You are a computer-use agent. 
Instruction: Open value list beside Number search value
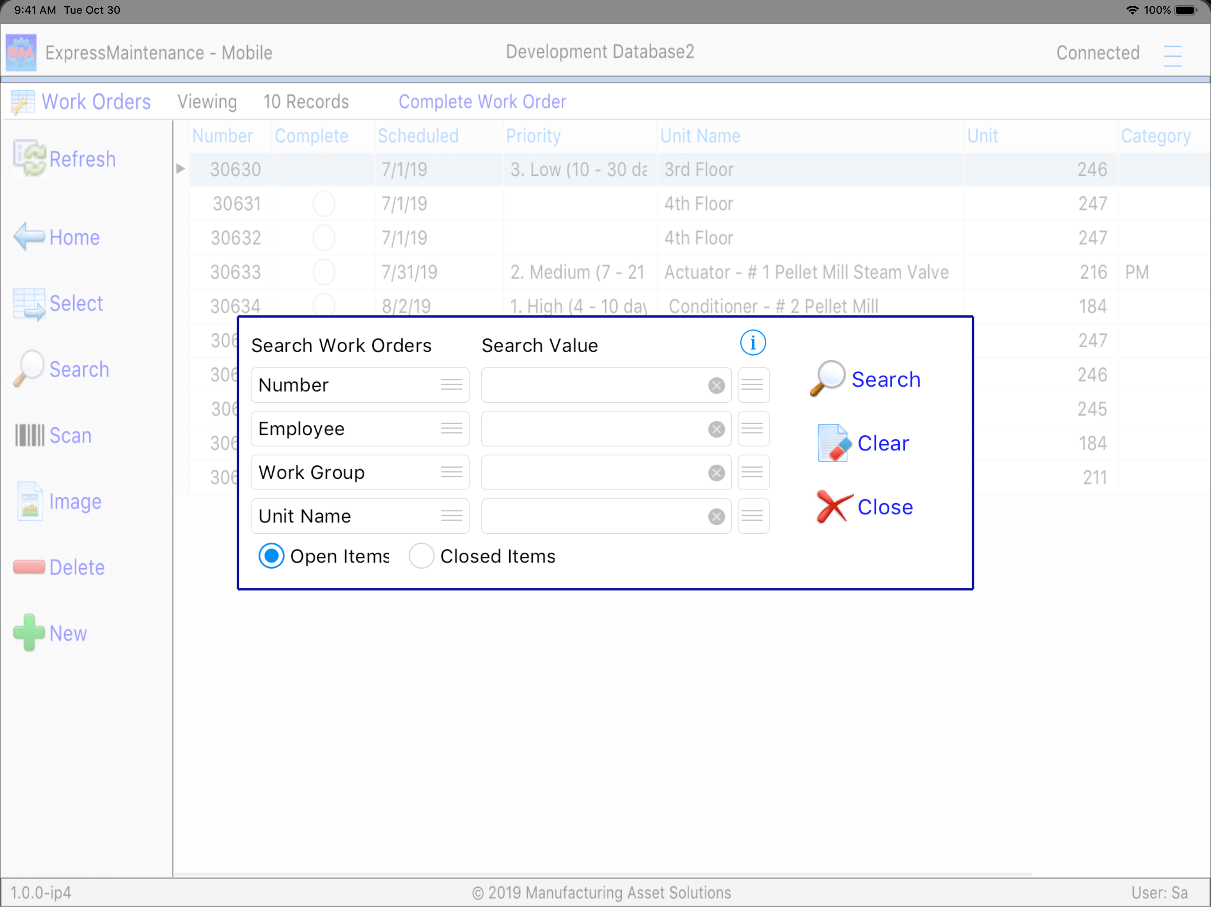coord(753,385)
